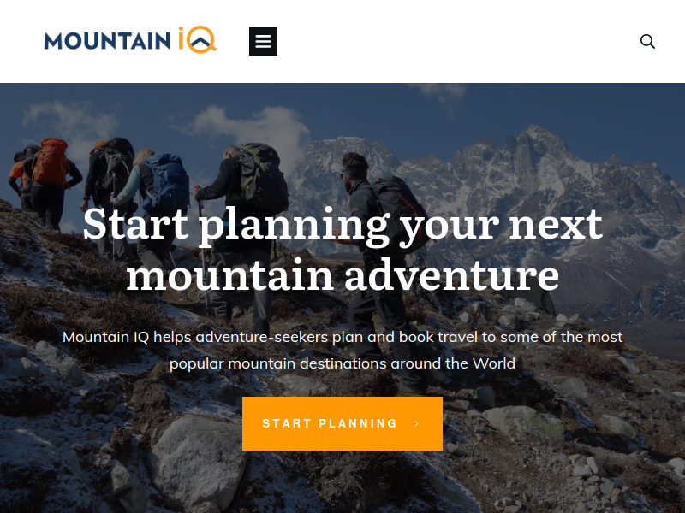Click the orange iQ logo emblem
Viewport: 685px width, 513px height.
click(x=198, y=39)
